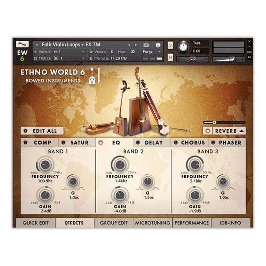Click the Band 3 Gain knob

(195, 195)
